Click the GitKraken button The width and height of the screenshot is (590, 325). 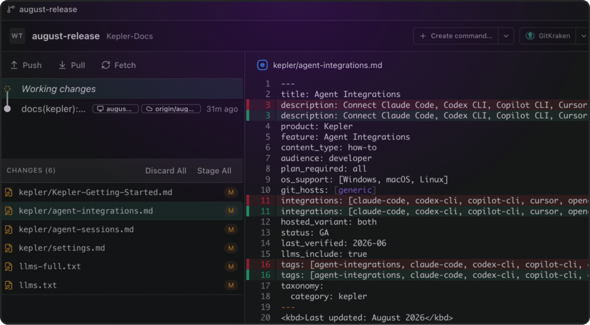pos(548,36)
